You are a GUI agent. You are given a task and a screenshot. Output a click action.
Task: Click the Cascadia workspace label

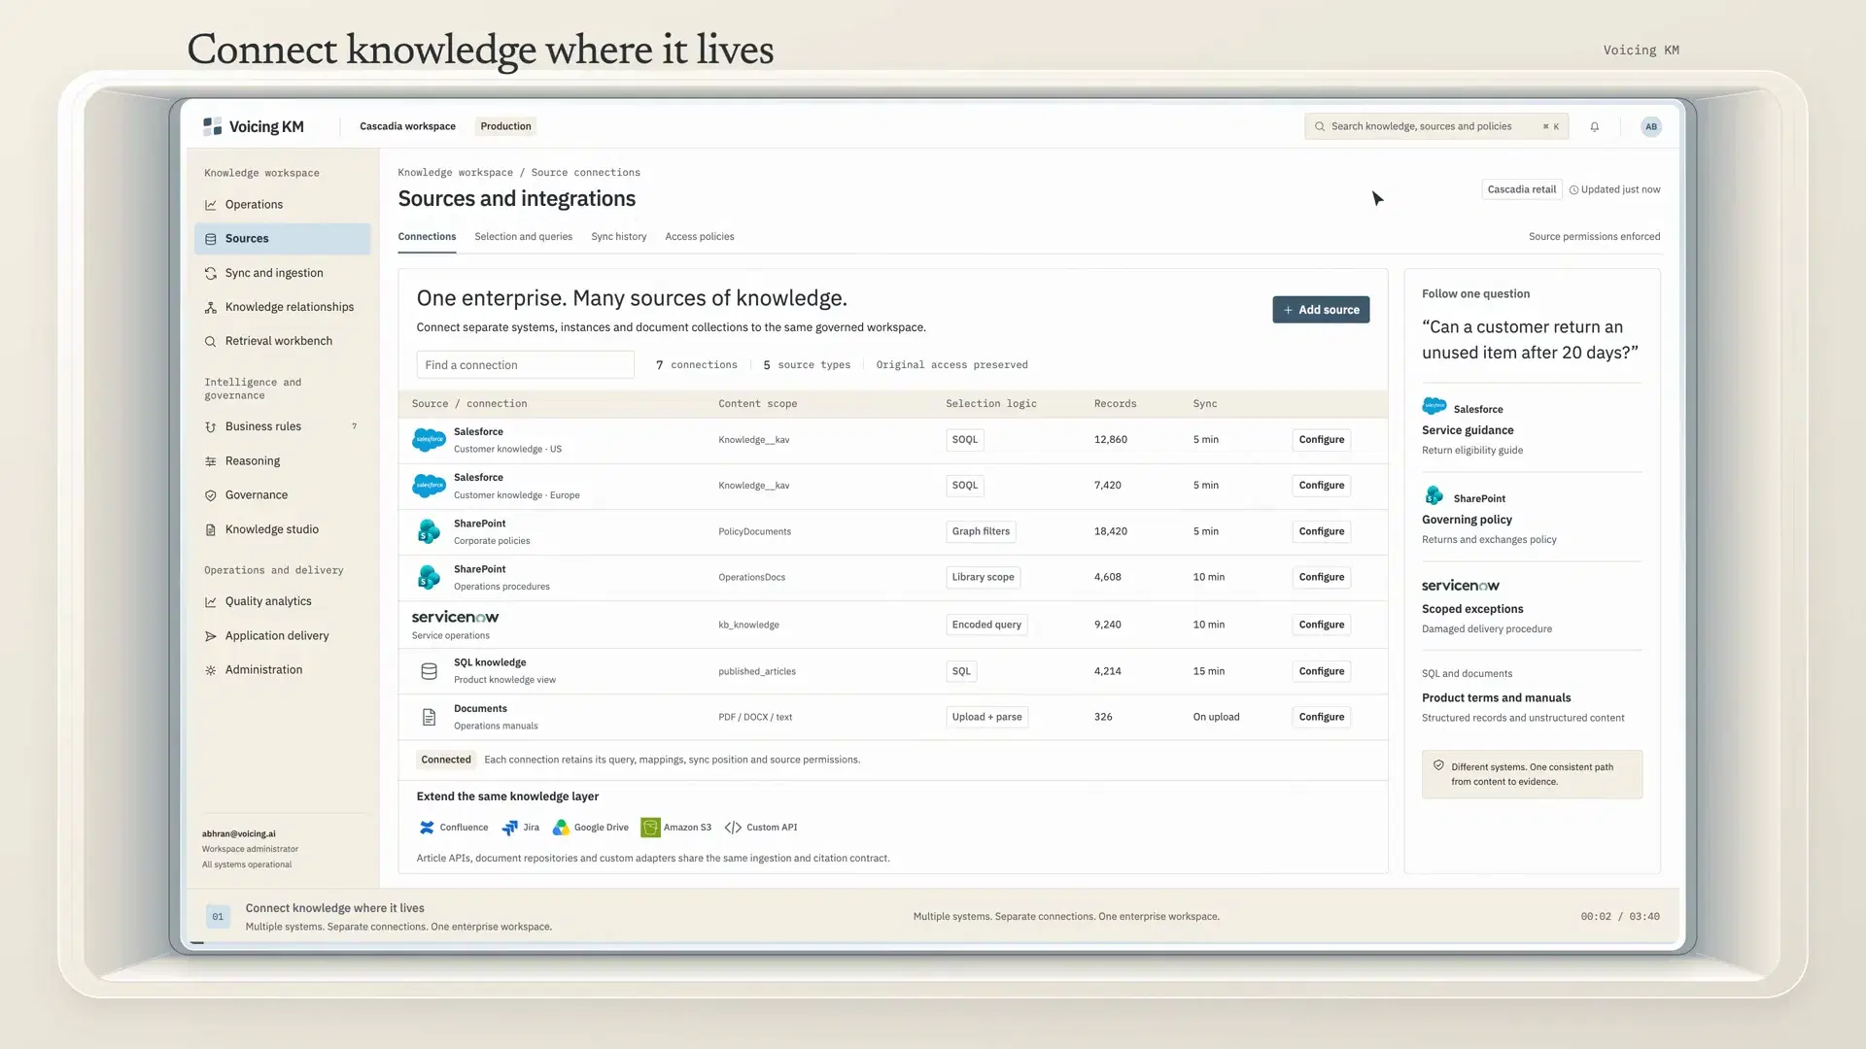407,126
